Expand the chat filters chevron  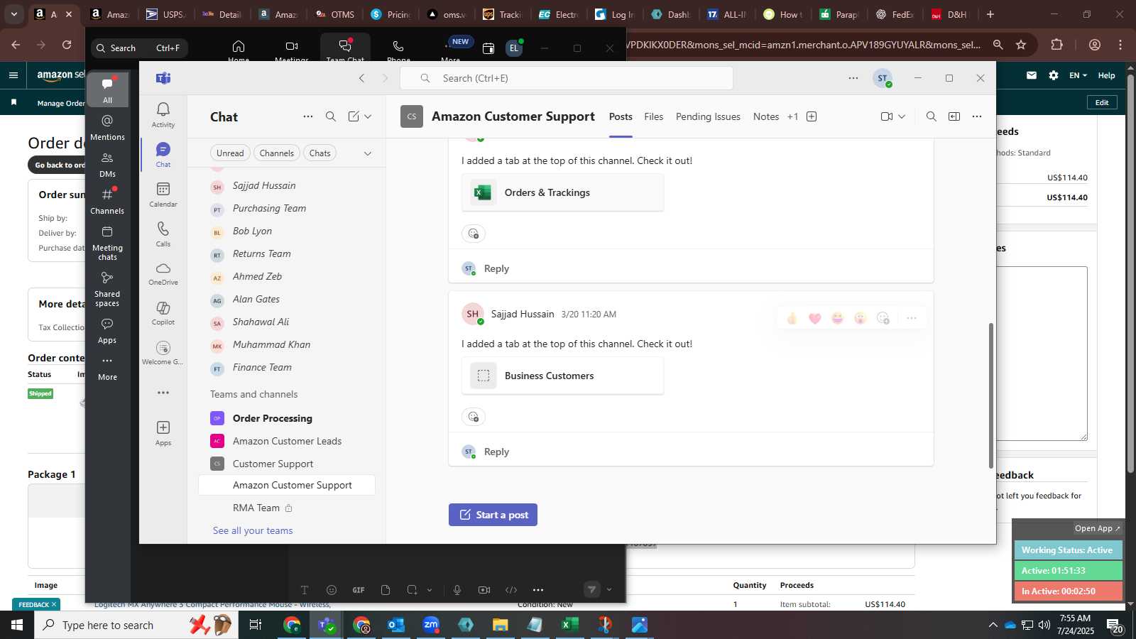click(368, 153)
